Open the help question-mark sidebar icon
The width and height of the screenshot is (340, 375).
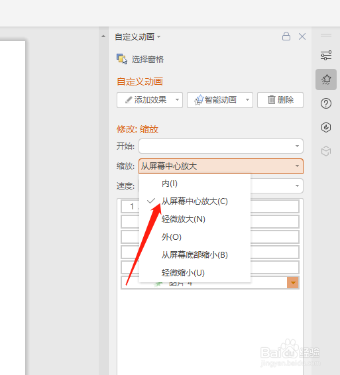[326, 103]
